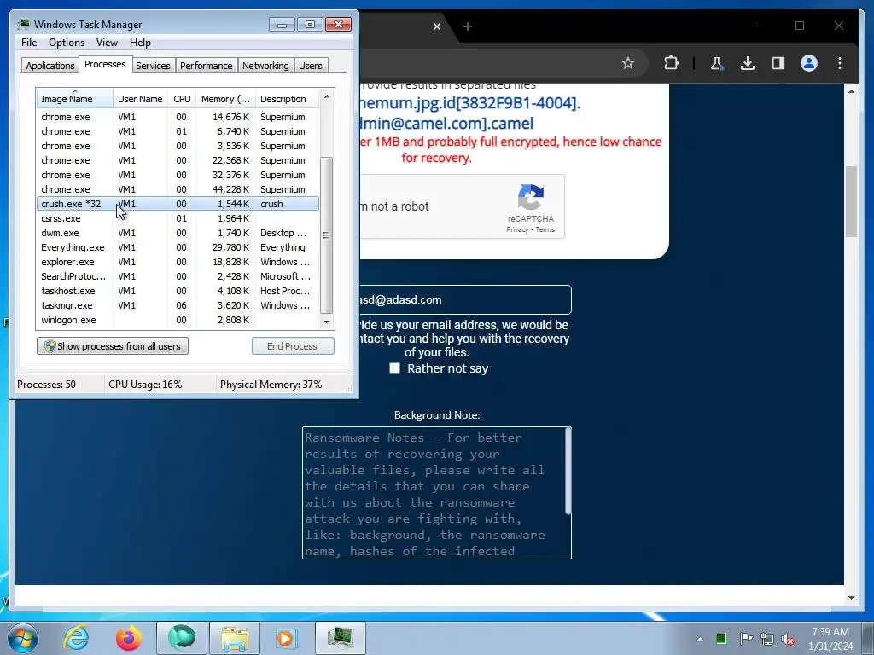Sort by Description column header

coord(287,99)
